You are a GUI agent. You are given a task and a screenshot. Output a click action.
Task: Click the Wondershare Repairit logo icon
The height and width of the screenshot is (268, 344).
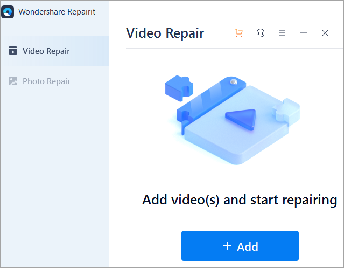[9, 12]
